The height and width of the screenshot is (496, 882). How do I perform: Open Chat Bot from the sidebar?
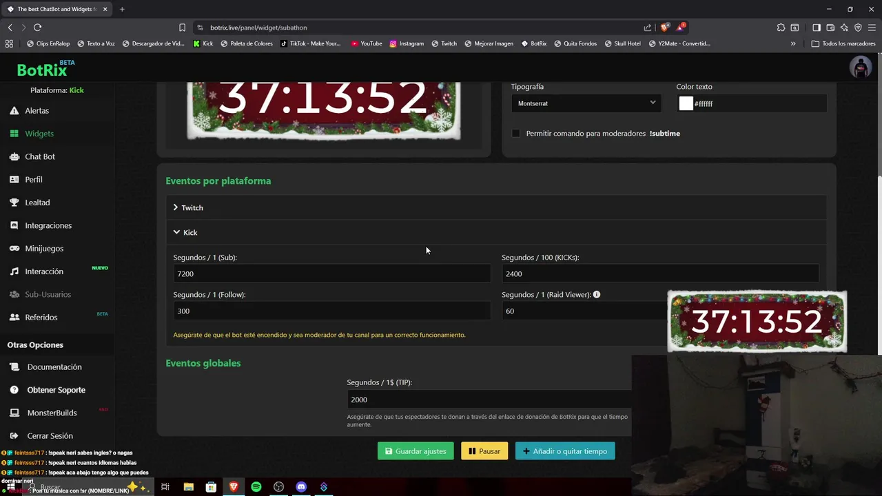click(39, 156)
